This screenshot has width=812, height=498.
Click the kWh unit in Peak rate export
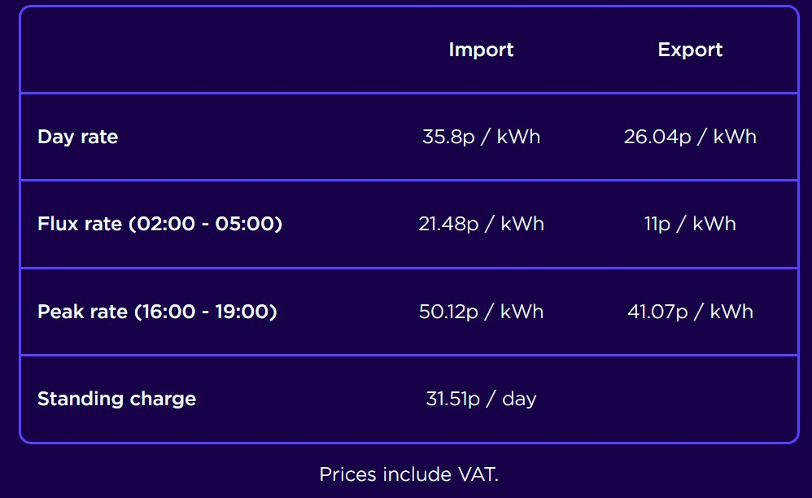(731, 312)
